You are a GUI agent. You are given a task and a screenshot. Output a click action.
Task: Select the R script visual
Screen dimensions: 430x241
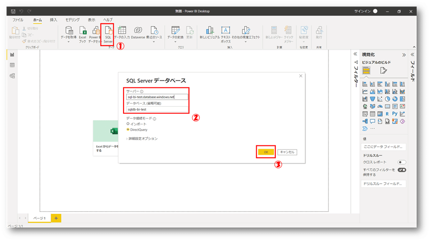coord(387,114)
